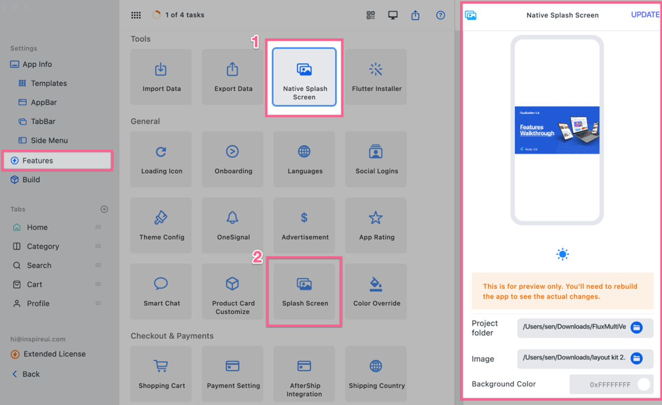Image resolution: width=662 pixels, height=405 pixels.
Task: Open the AfterShip Integration tile
Action: (304, 374)
